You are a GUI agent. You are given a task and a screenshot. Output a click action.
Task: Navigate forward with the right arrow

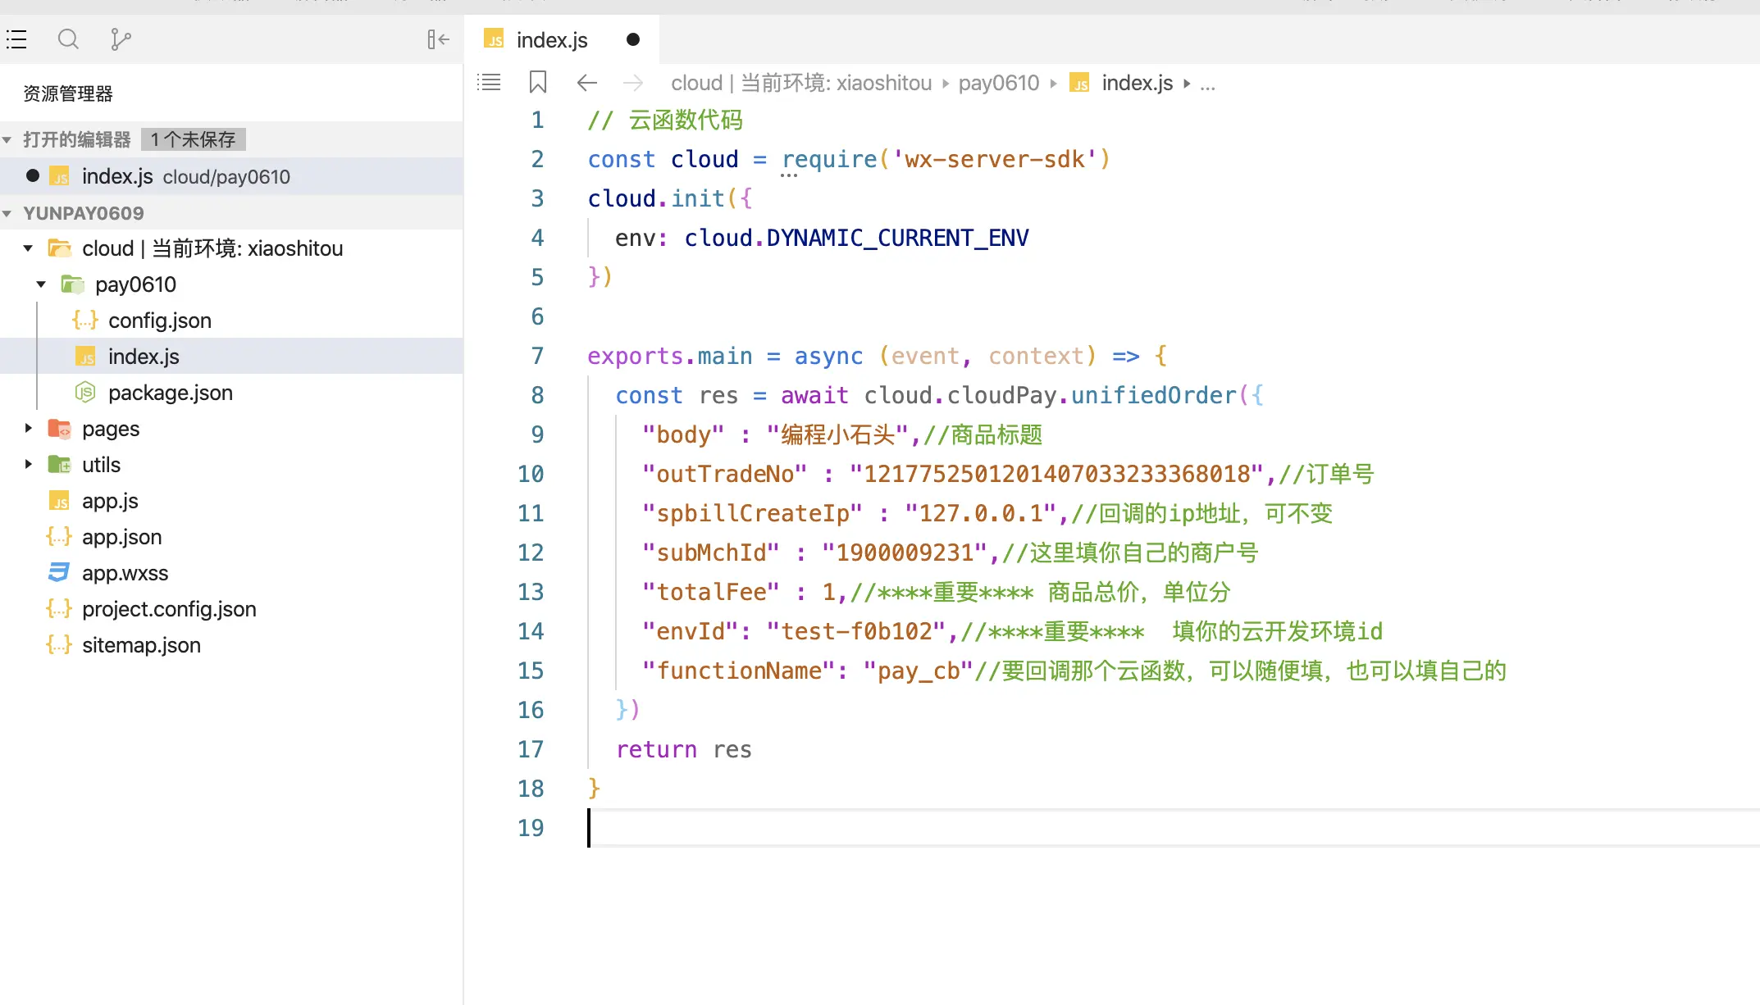[x=633, y=82]
